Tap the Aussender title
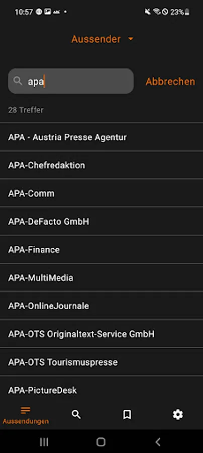This screenshot has height=453, width=203. click(96, 39)
